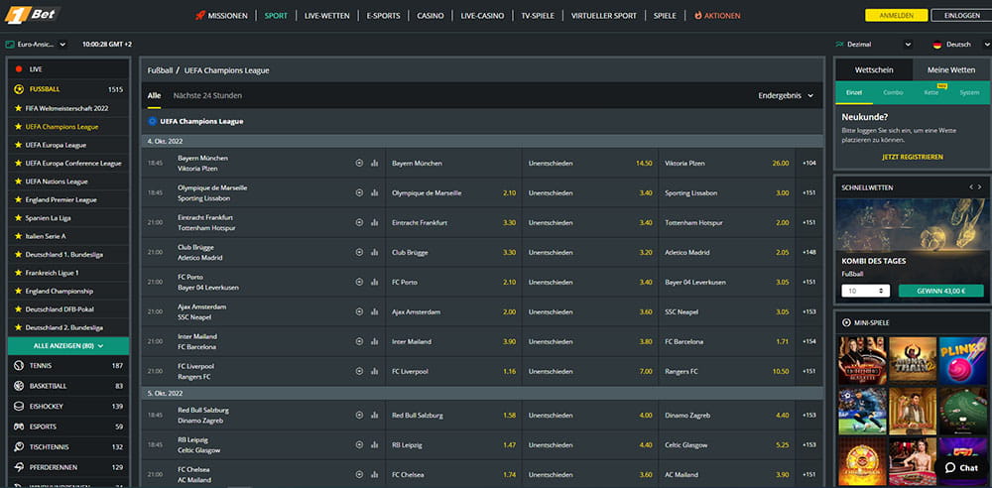Show +104 more markets for Bayern München
Viewport: 992px width, 488px height.
tap(809, 164)
